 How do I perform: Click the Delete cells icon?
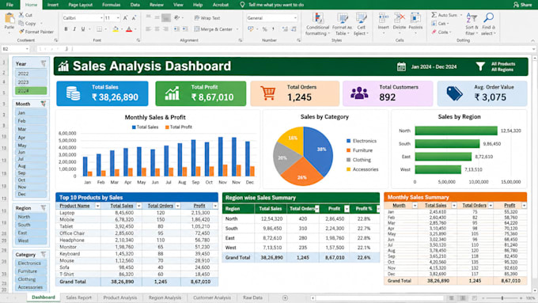(x=400, y=18)
